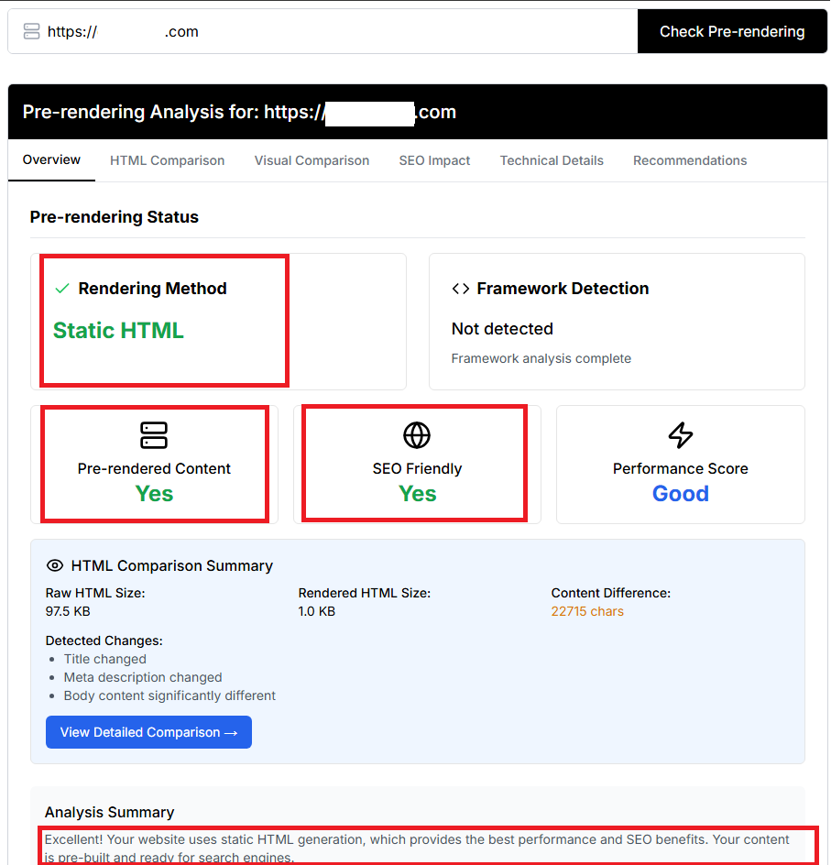
Task: Click the eye icon beside HTML Comparison Summary
Action: click(x=55, y=565)
